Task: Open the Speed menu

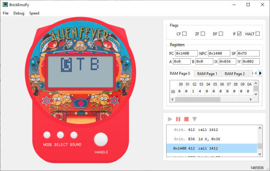Action: 34,13
